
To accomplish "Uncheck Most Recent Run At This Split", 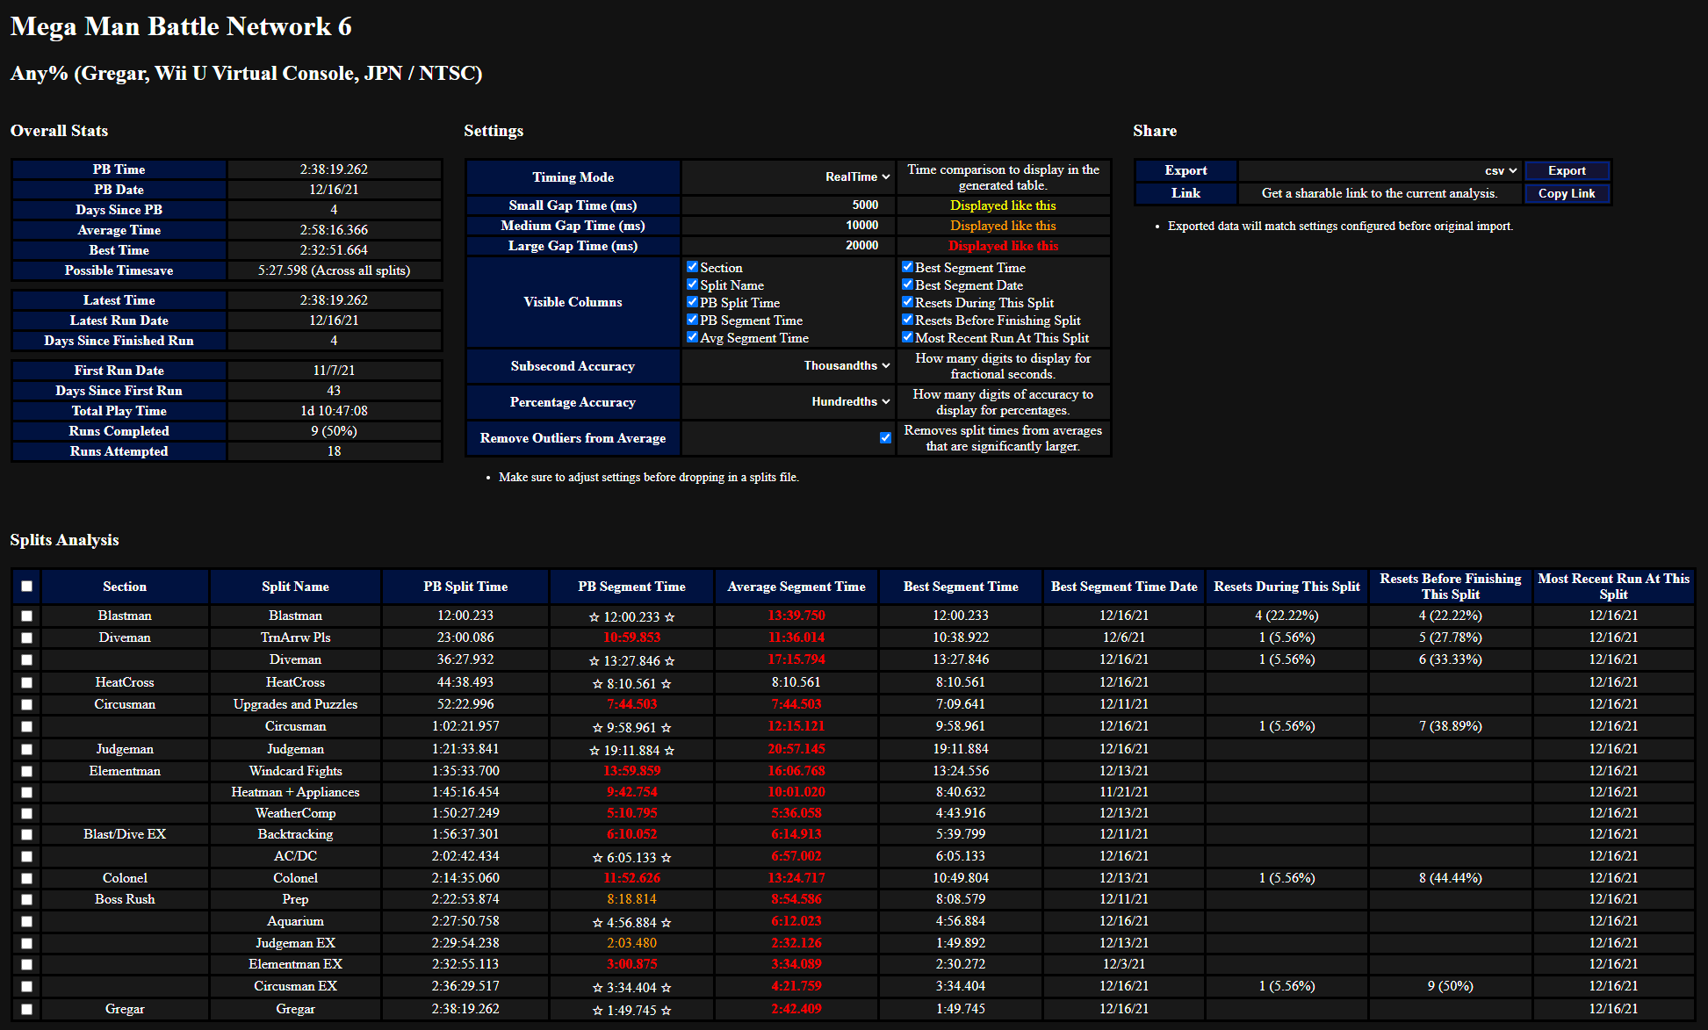I will point(907,337).
